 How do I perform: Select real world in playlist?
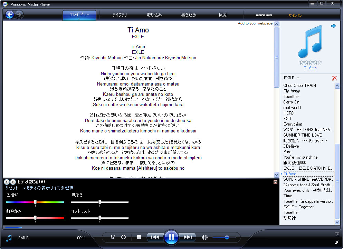292,108
